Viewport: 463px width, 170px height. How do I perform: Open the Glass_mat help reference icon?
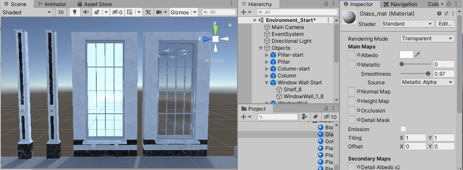pyautogui.click(x=439, y=13)
